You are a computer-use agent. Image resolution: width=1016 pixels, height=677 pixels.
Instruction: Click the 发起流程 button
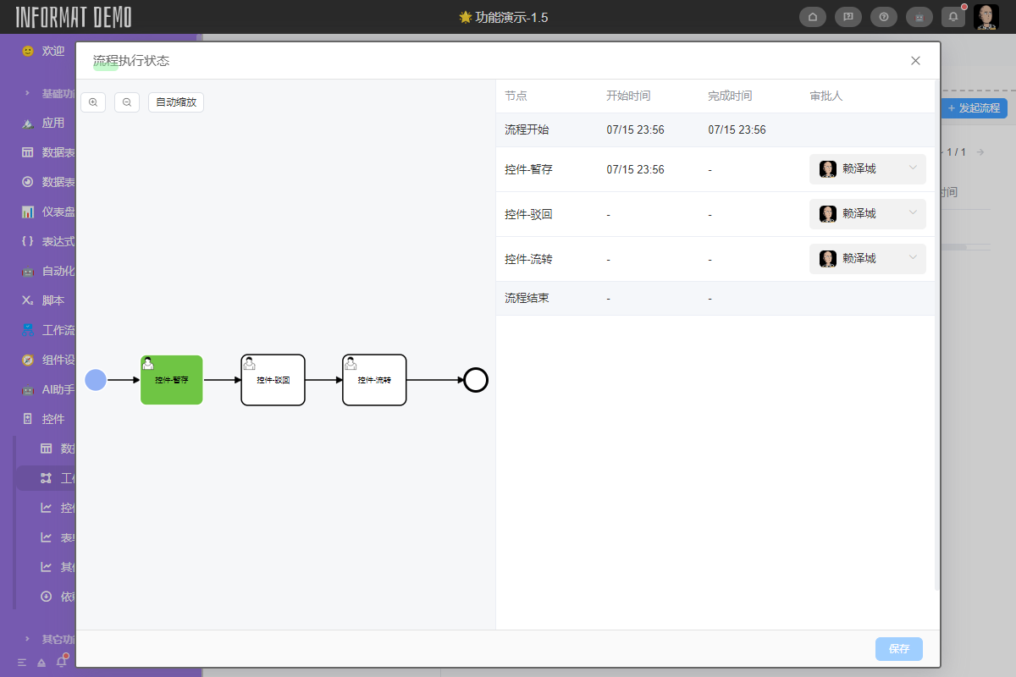[973, 108]
